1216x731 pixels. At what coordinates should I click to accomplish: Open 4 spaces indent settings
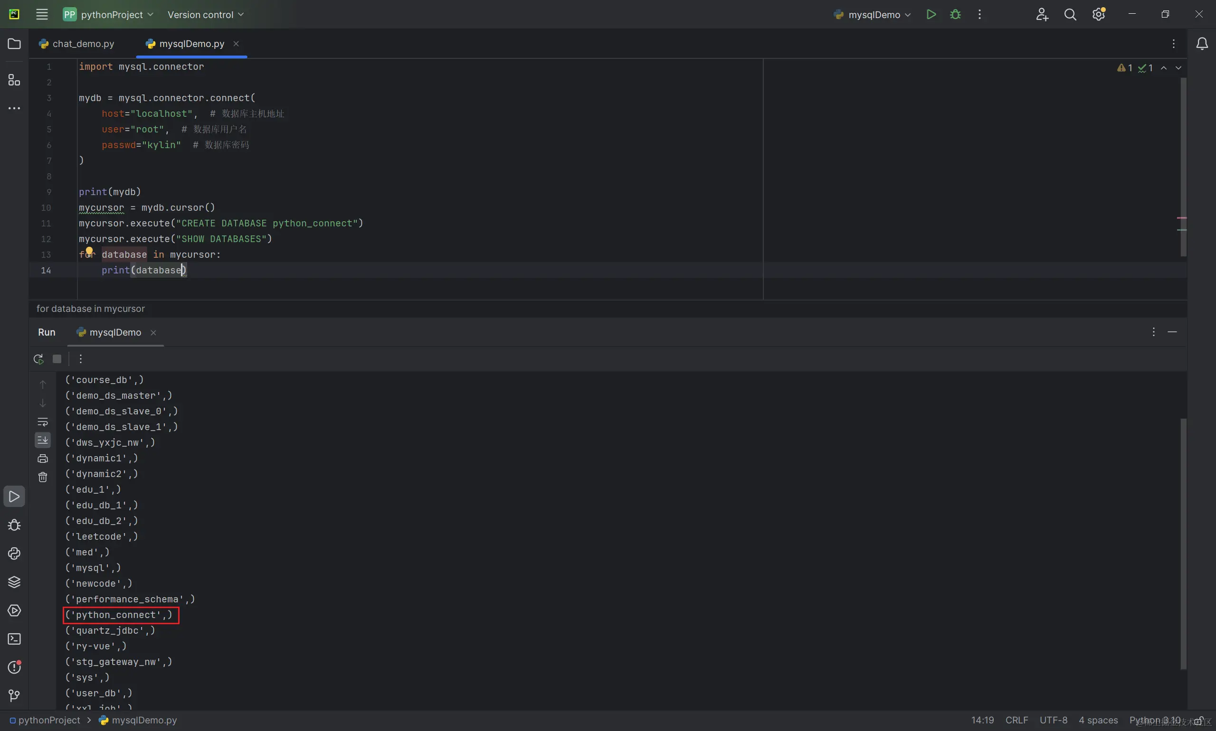coord(1098,720)
